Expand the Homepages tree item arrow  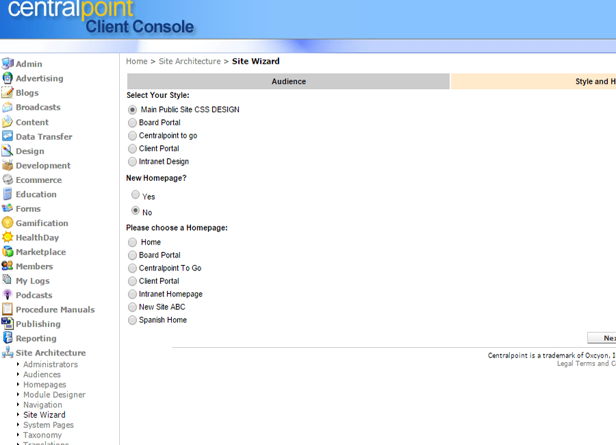(x=18, y=385)
